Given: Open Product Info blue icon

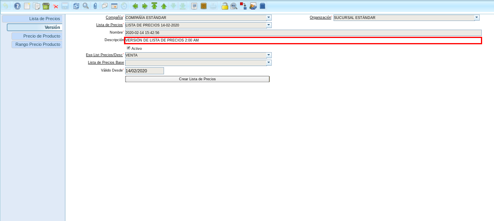Looking at the screenshot, I should pyautogui.click(x=262, y=6).
